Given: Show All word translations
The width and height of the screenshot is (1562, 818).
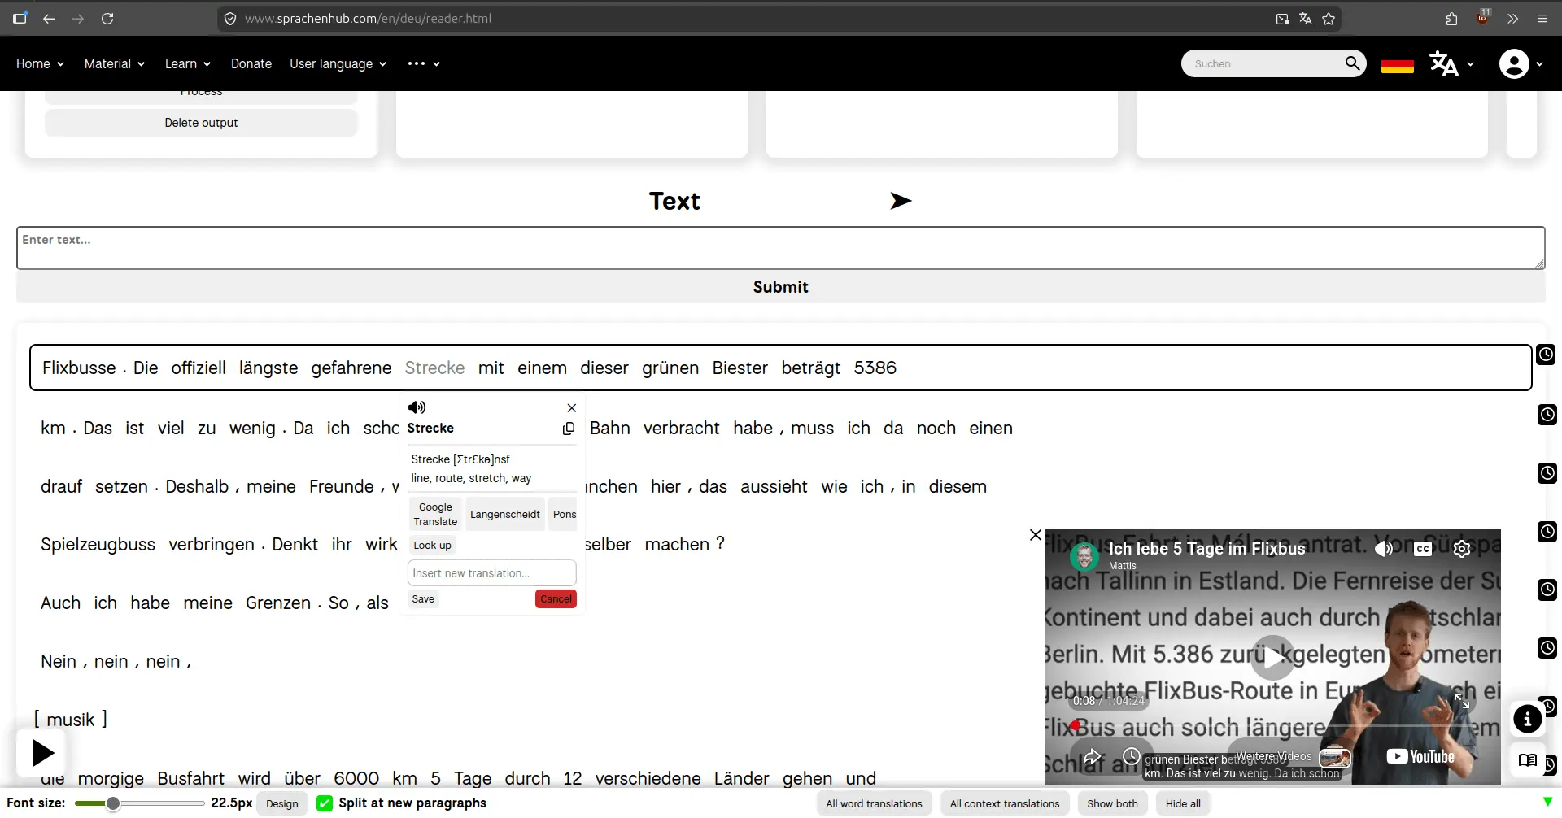Looking at the screenshot, I should tap(874, 803).
